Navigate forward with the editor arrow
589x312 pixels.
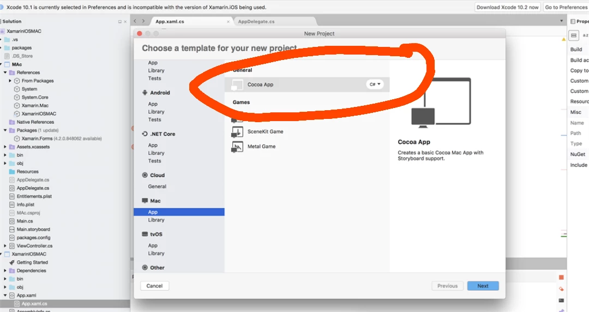(x=143, y=21)
